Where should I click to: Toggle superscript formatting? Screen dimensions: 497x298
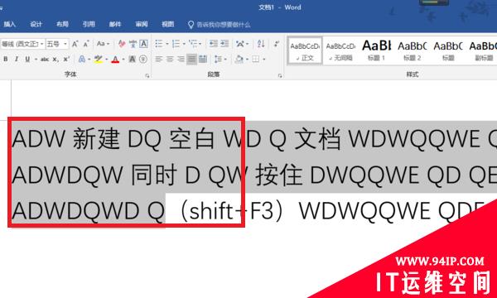66,60
